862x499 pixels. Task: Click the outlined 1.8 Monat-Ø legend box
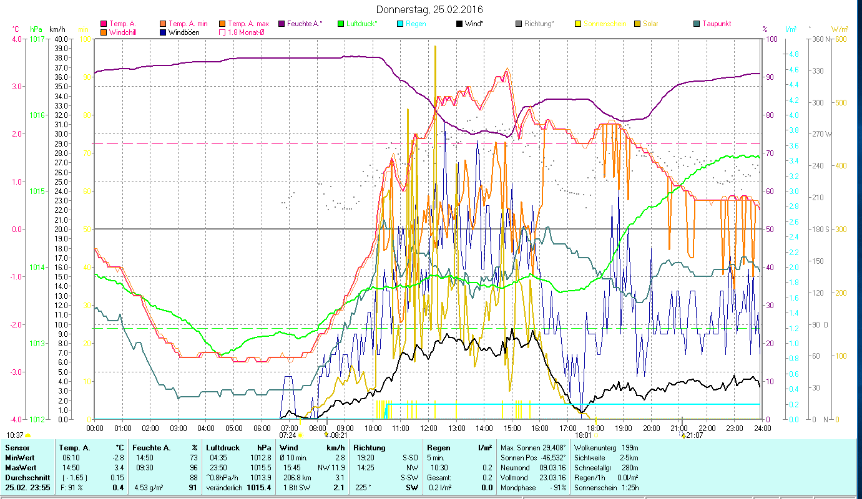222,32
